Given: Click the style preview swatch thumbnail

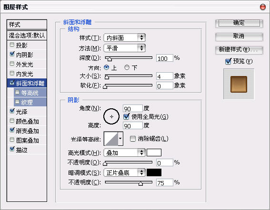Looking at the screenshot, I should pyautogui.click(x=239, y=84).
